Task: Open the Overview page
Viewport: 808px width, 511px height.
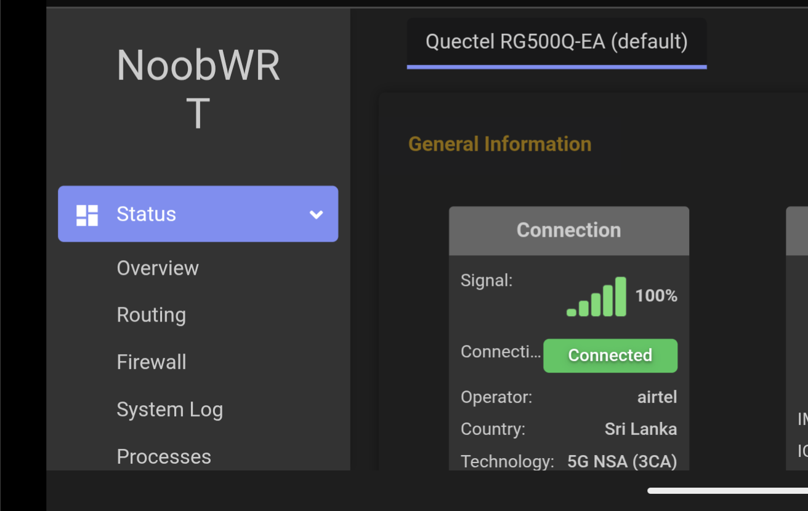Action: pyautogui.click(x=158, y=268)
